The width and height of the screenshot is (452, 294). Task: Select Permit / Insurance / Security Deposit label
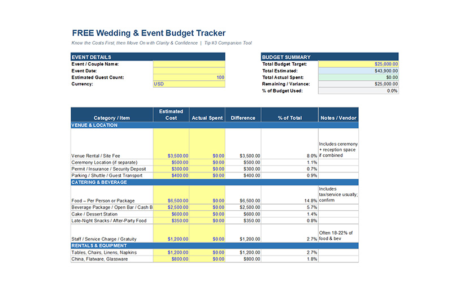[108, 169]
